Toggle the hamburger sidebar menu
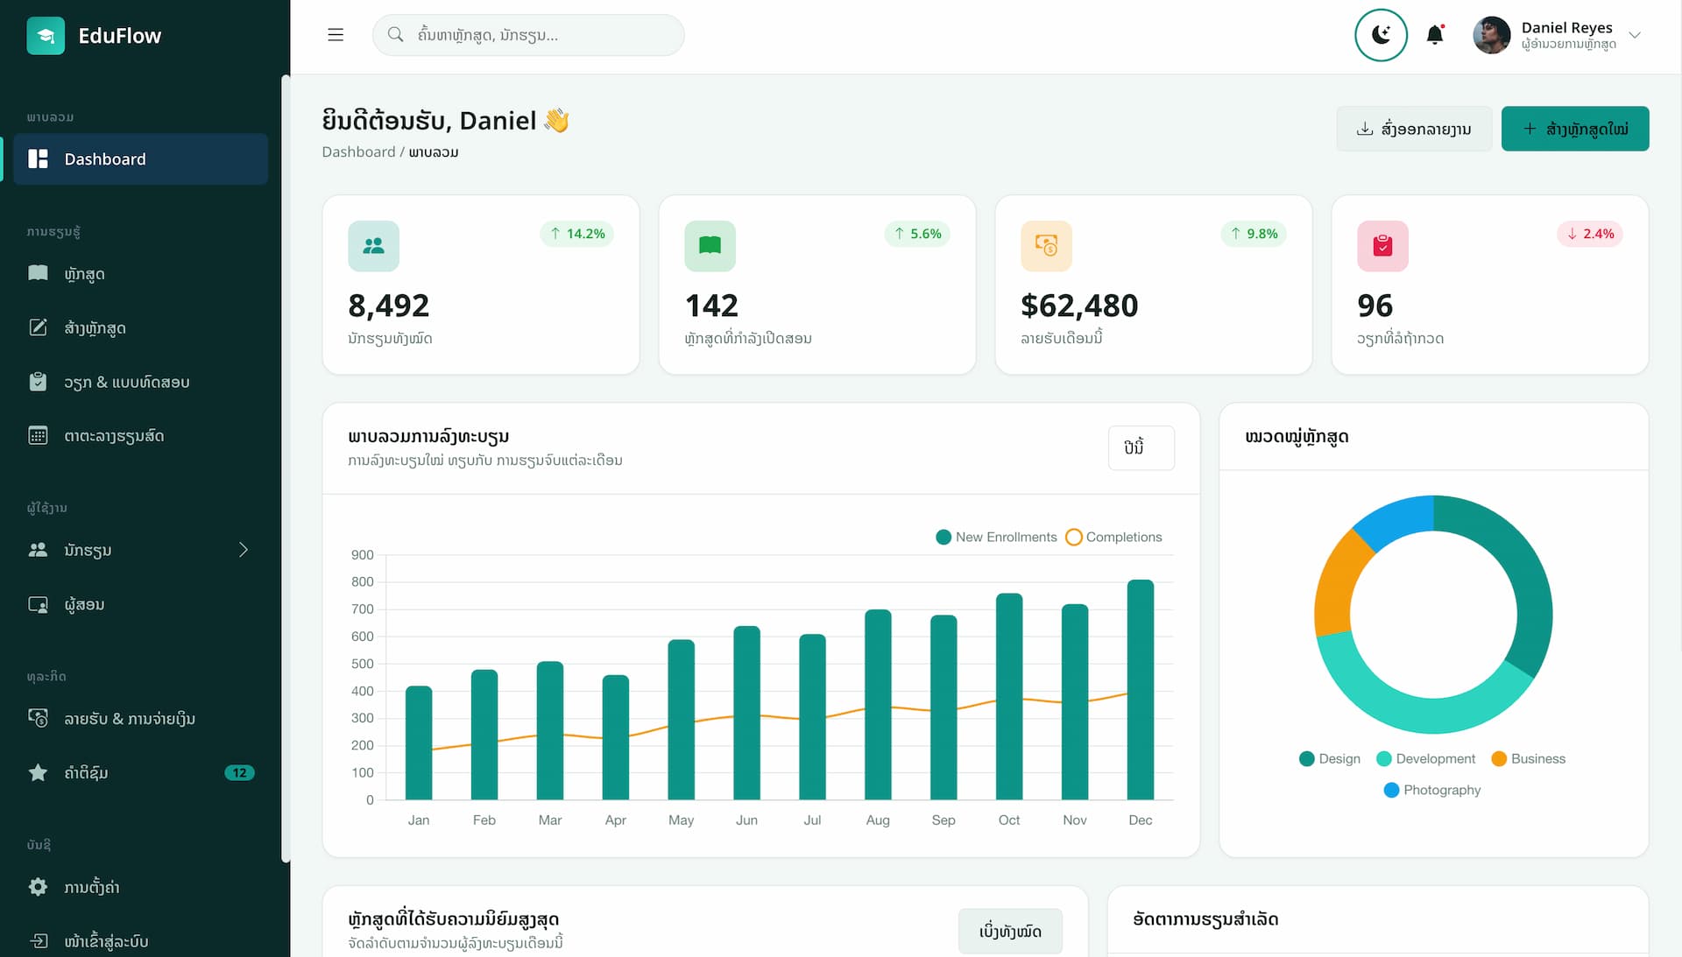Viewport: 1682px width, 957px height. coord(336,35)
